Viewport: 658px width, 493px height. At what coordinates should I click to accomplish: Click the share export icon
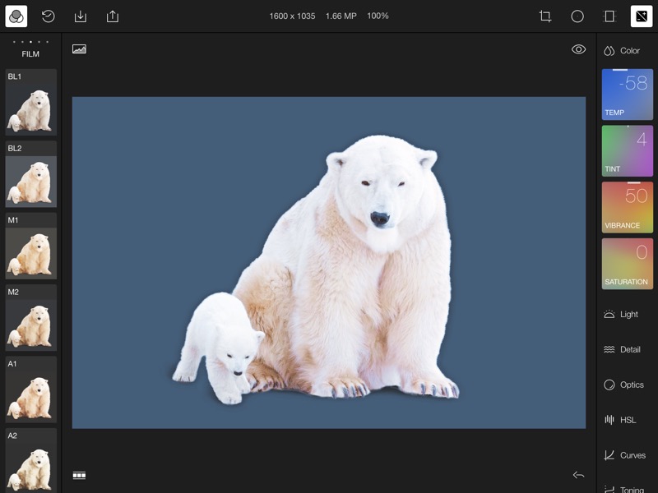tap(113, 16)
